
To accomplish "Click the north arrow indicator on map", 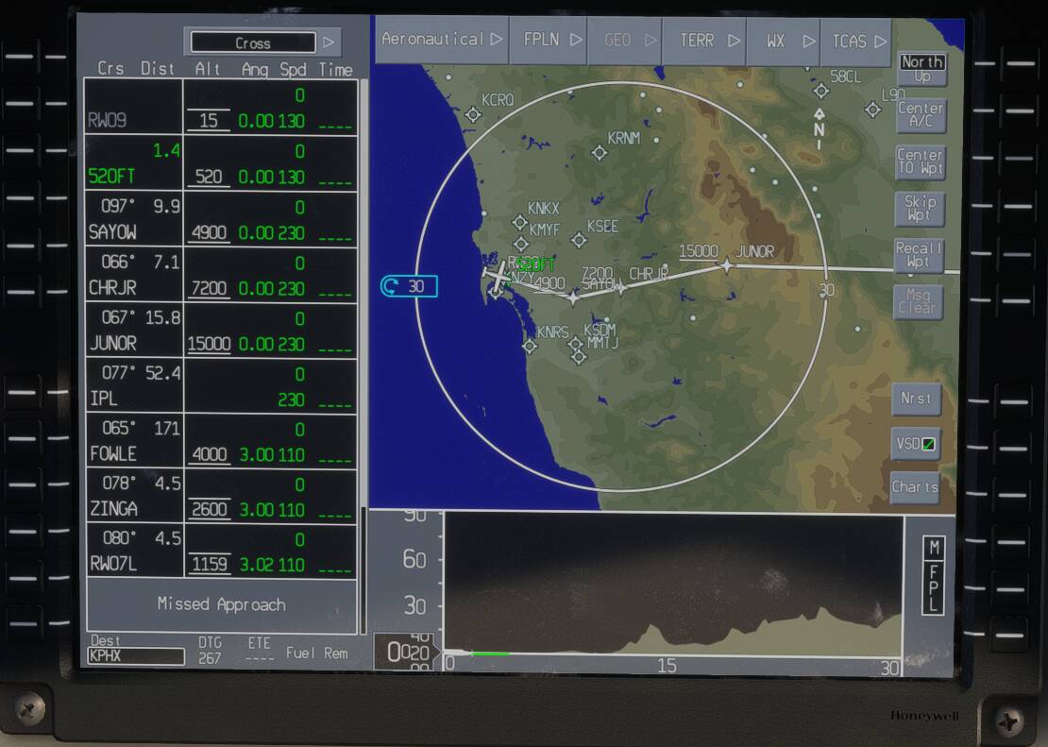I will point(820,127).
